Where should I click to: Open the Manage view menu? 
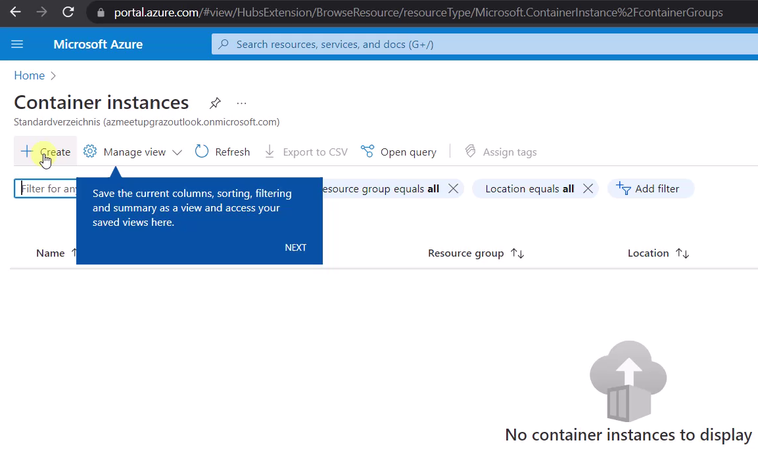(x=132, y=152)
